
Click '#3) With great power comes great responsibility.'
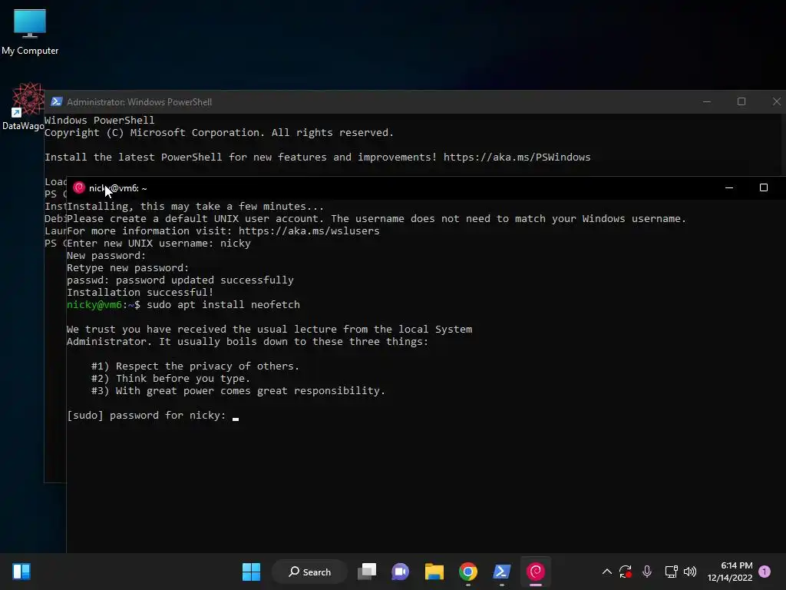(238, 391)
